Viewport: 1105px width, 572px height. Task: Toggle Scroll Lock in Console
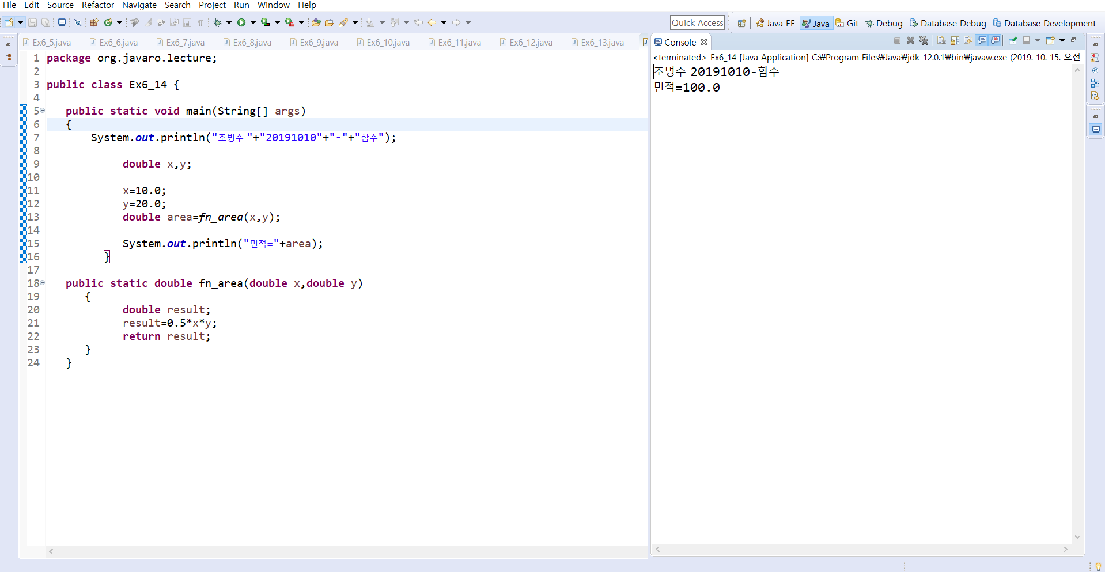point(955,40)
